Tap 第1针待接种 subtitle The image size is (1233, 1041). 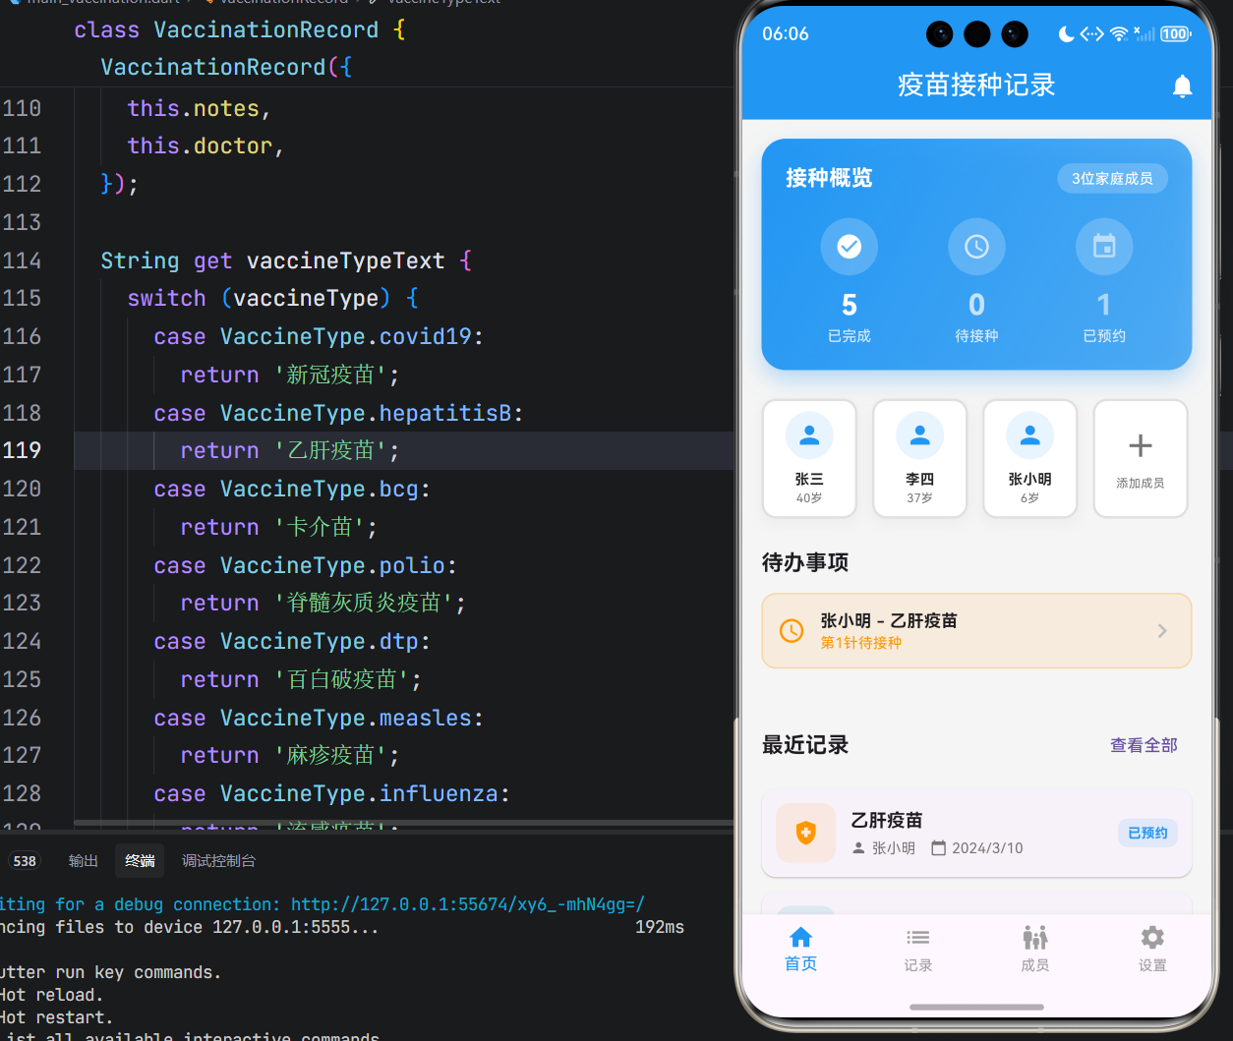[861, 642]
